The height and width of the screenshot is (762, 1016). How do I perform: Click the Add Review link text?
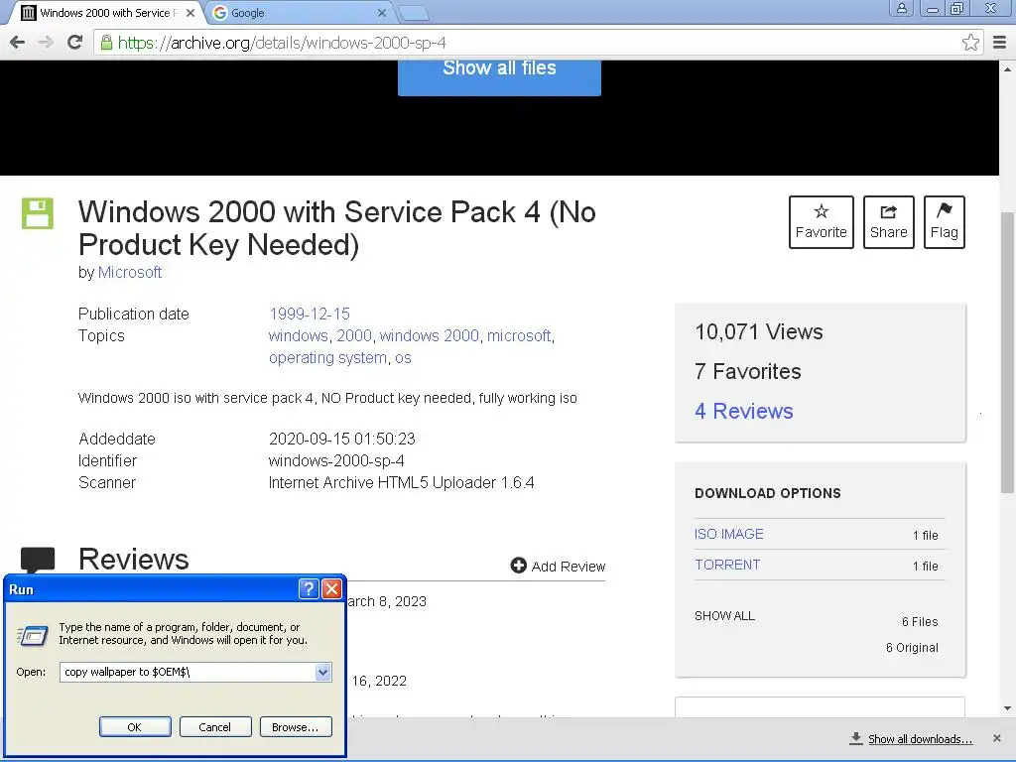tap(569, 567)
